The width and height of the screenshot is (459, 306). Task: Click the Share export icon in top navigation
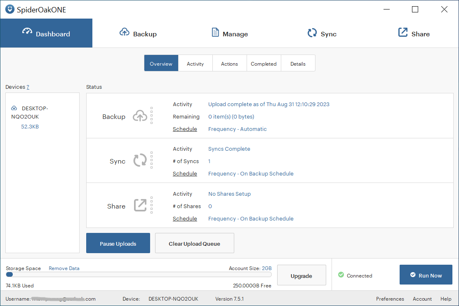point(402,31)
